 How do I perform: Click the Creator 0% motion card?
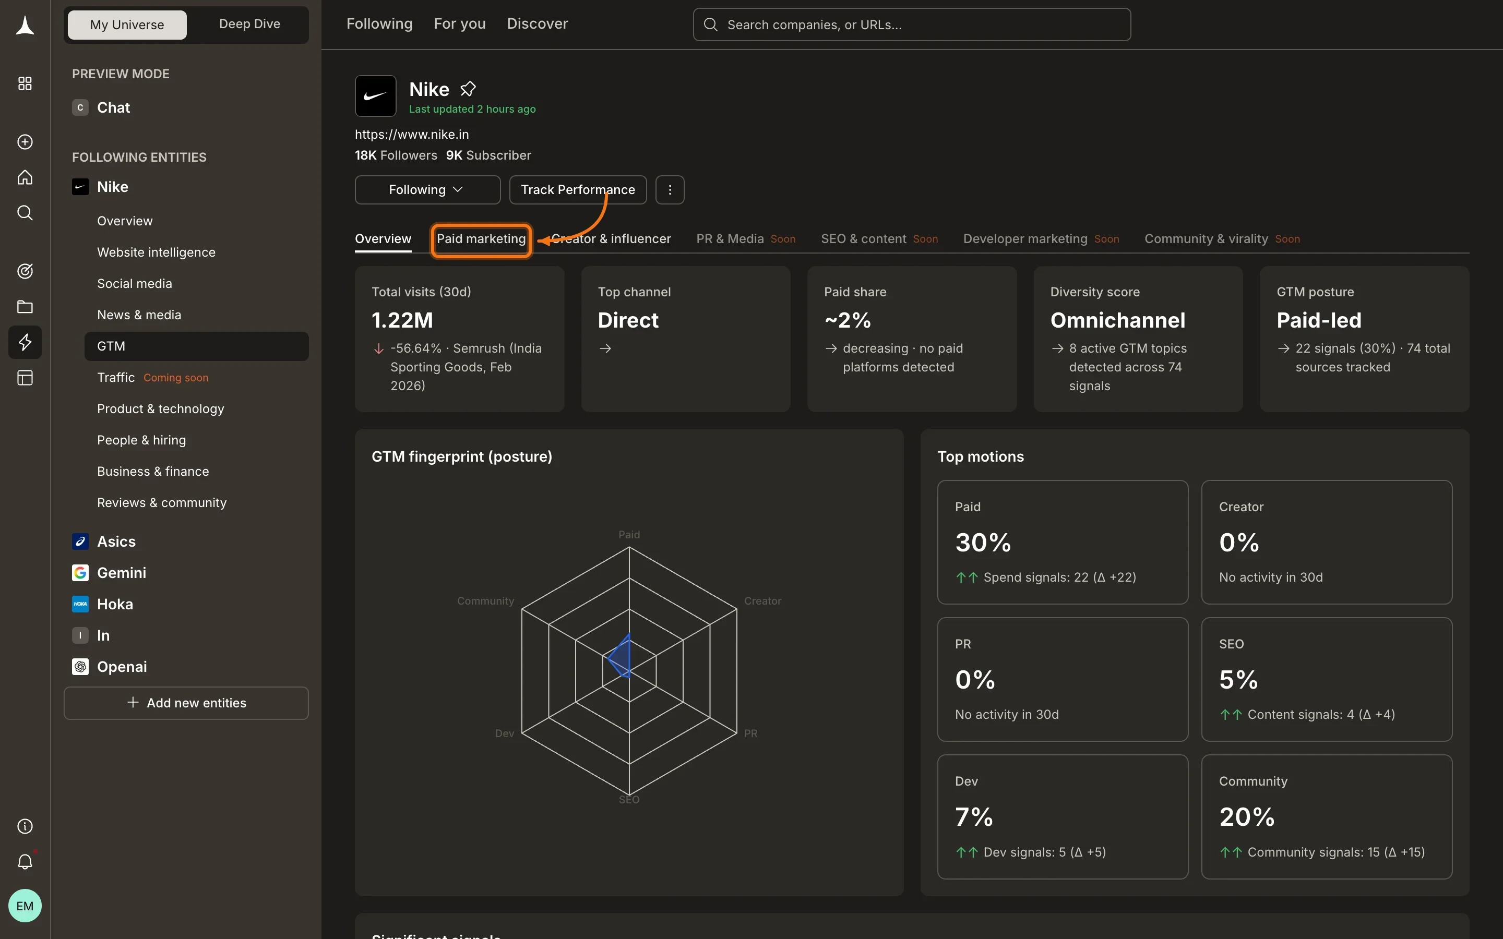pos(1327,542)
